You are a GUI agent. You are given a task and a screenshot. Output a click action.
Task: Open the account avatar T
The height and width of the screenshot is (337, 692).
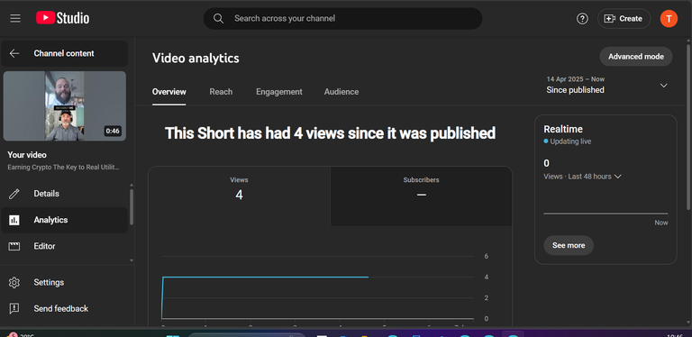click(x=669, y=19)
